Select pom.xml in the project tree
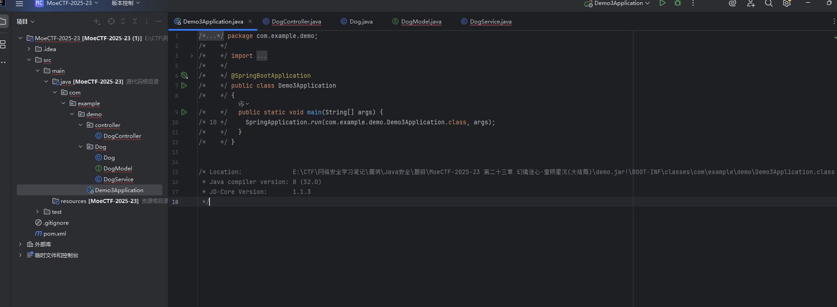This screenshot has width=837, height=307. point(54,233)
